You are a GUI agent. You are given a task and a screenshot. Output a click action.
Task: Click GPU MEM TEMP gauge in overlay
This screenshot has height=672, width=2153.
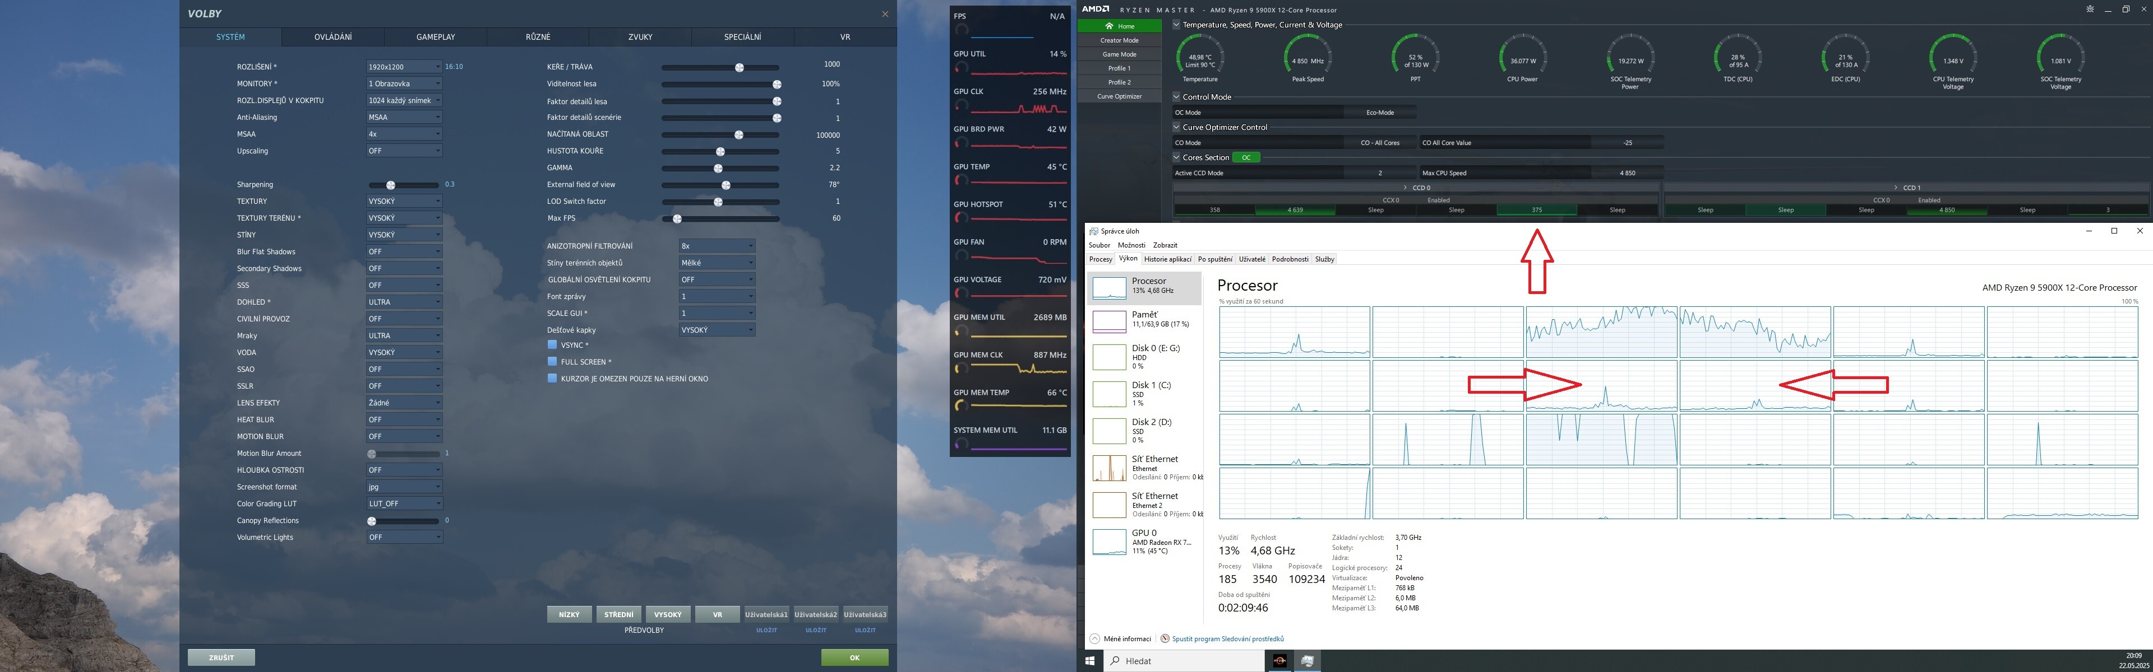click(962, 407)
